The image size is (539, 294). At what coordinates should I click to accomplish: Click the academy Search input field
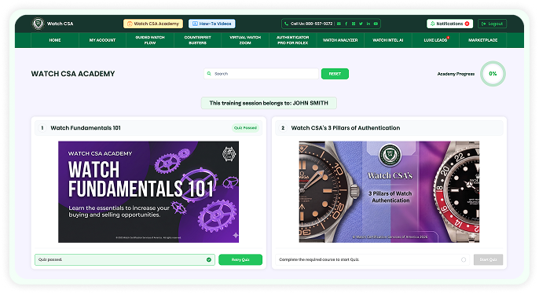pos(261,74)
